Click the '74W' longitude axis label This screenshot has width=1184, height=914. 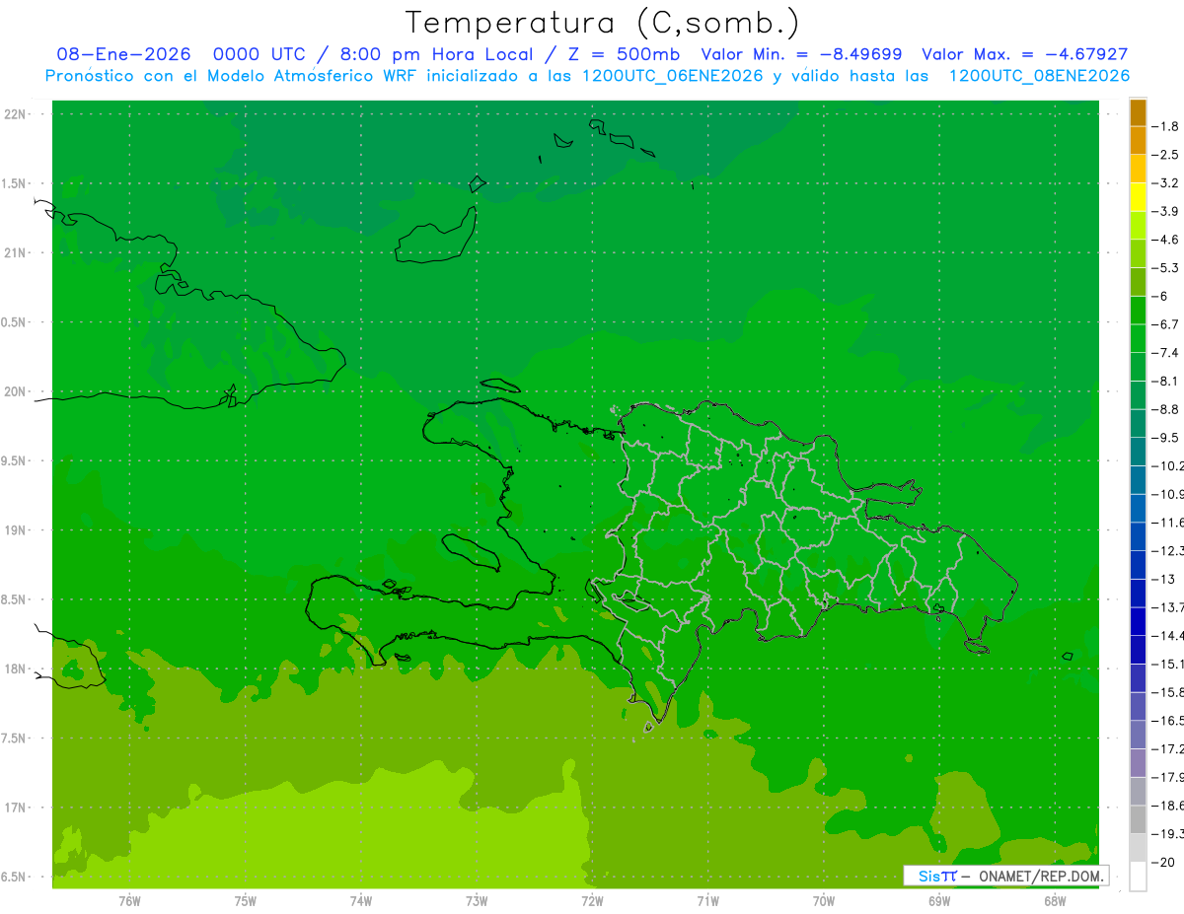pos(361,900)
